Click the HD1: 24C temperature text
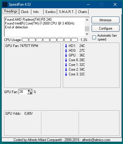 click(x=77, y=46)
